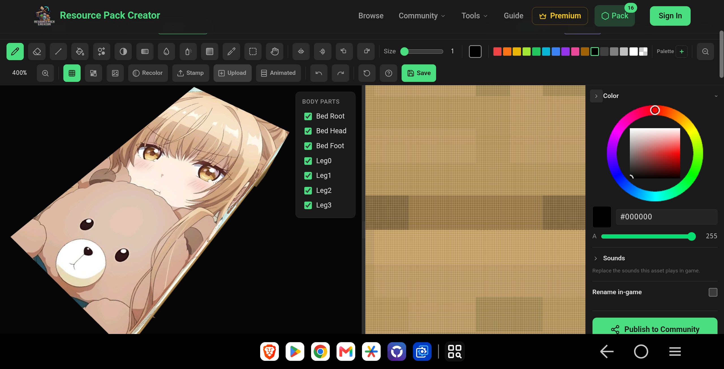Image resolution: width=724 pixels, height=369 pixels.
Task: Select the Eyedropper color picker tool
Action: (231, 51)
